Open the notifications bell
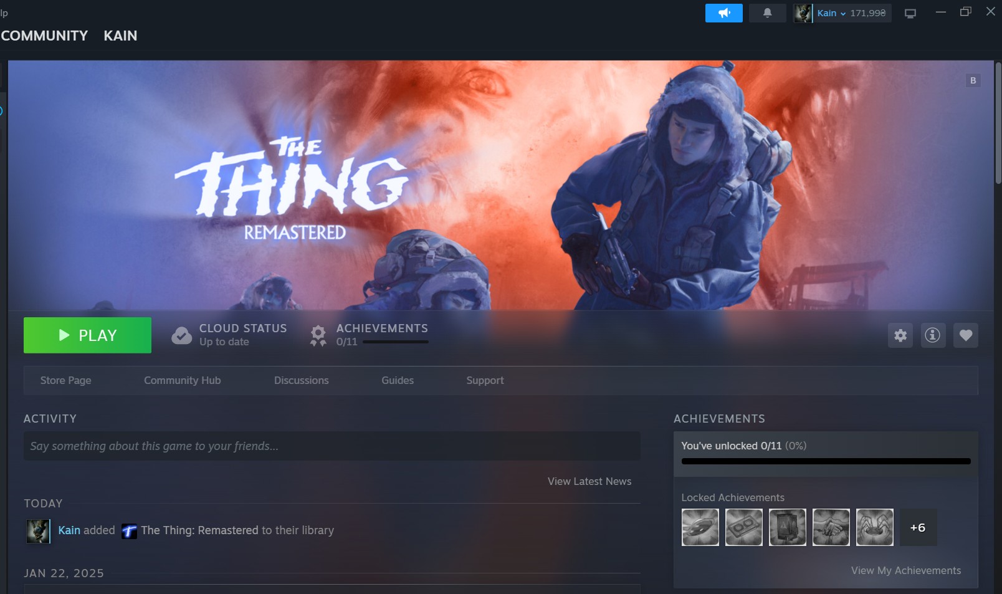 (767, 13)
